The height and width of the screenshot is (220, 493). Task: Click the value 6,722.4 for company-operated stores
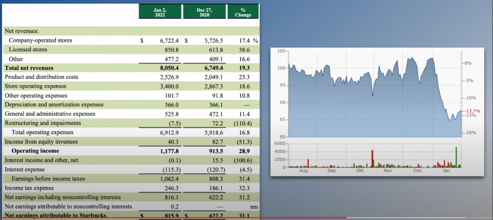[x=169, y=40]
